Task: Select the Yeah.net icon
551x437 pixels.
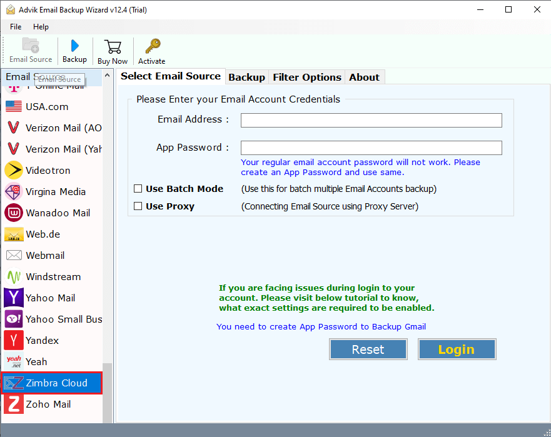Action: pos(14,361)
